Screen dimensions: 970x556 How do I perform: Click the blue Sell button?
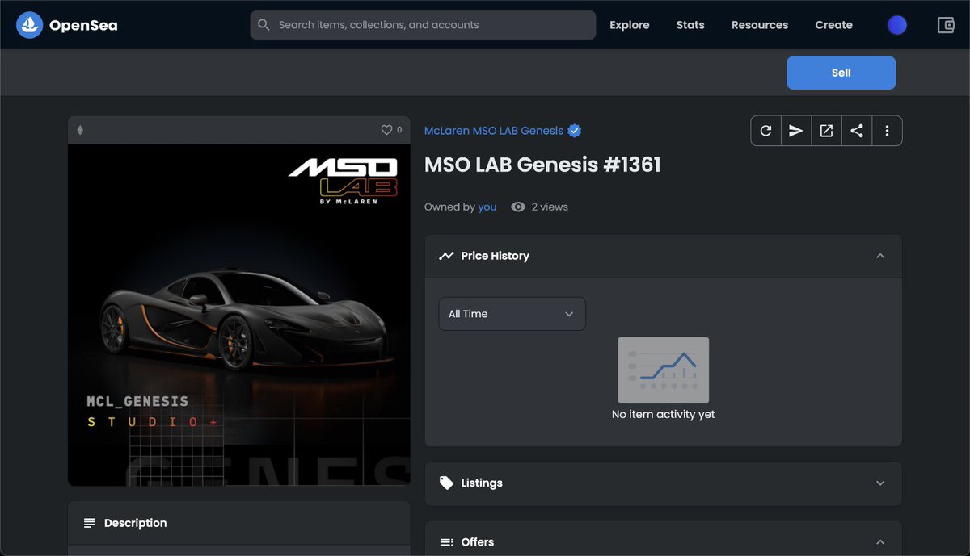(841, 73)
